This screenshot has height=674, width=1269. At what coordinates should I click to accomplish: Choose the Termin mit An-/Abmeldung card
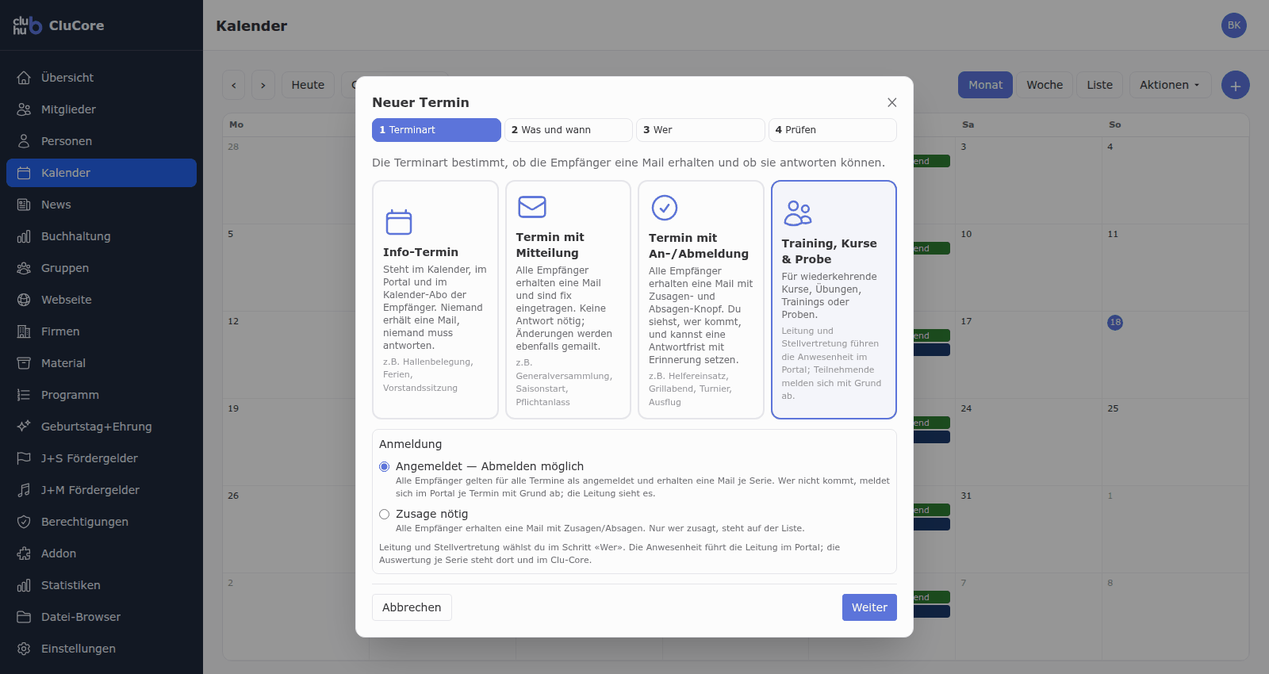[x=701, y=300]
